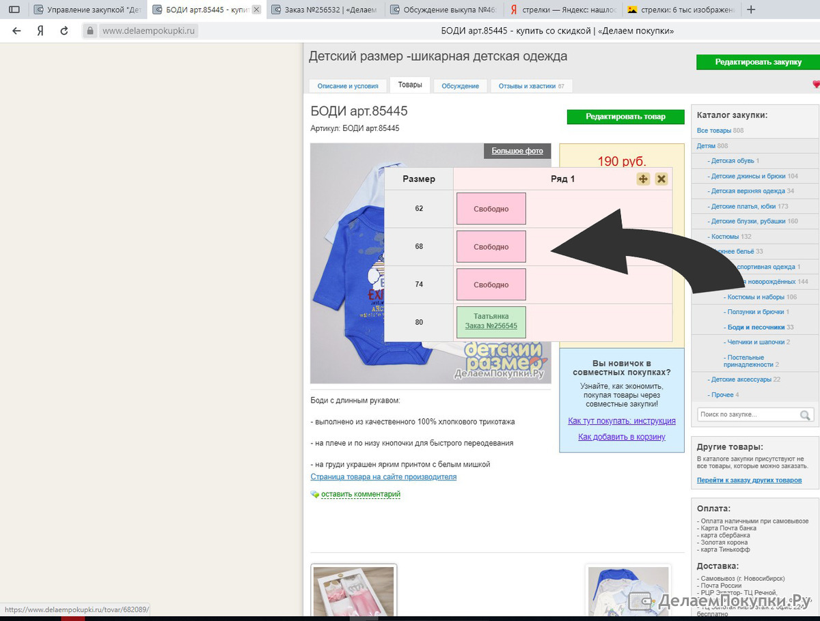Click the address bar URL field
The image size is (820, 621).
148,31
